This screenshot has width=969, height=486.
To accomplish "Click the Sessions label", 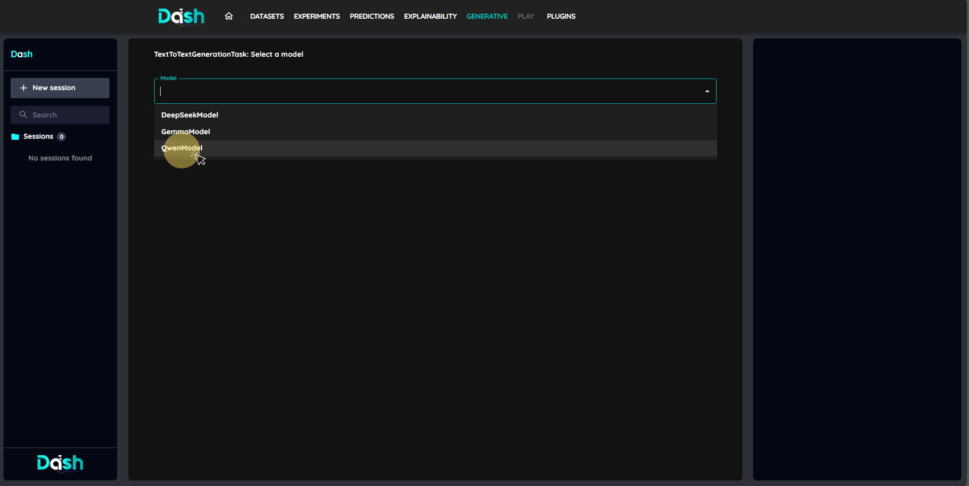I will click(38, 137).
